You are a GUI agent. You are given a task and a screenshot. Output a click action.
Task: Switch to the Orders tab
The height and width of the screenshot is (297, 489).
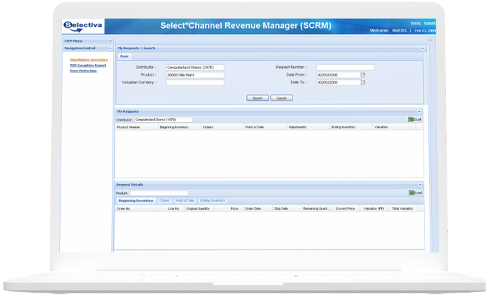click(164, 201)
